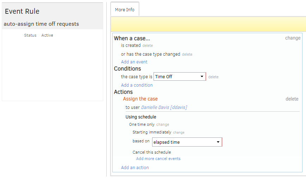This screenshot has width=306, height=179.
Task: Delete the case type condition
Action: click(213, 77)
